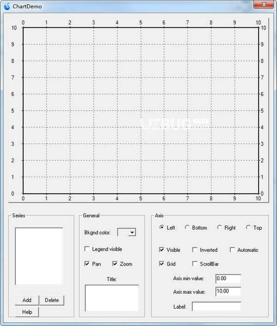Click the Add series button
The height and width of the screenshot is (326, 277).
tap(27, 300)
